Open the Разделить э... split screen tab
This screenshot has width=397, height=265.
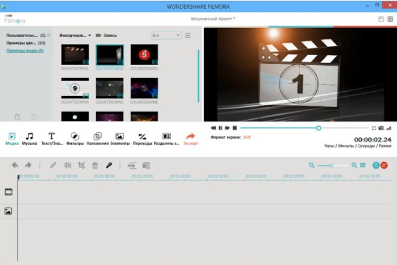[x=166, y=138]
